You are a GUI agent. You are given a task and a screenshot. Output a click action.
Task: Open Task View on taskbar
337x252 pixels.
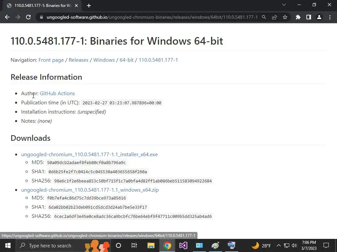pyautogui.click(x=134, y=245)
